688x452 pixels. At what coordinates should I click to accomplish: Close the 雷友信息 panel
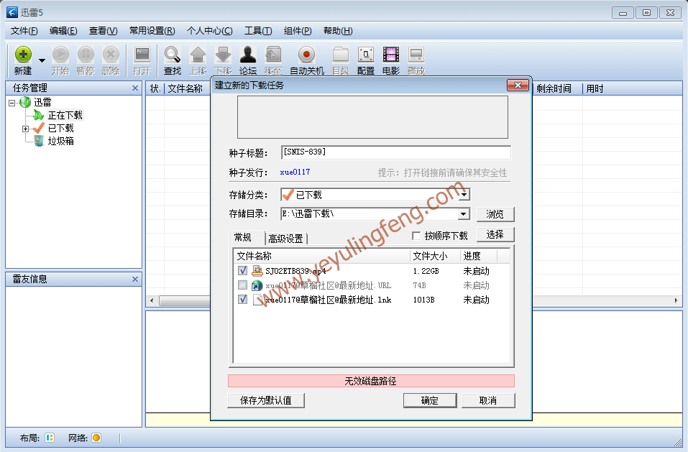pyautogui.click(x=135, y=280)
